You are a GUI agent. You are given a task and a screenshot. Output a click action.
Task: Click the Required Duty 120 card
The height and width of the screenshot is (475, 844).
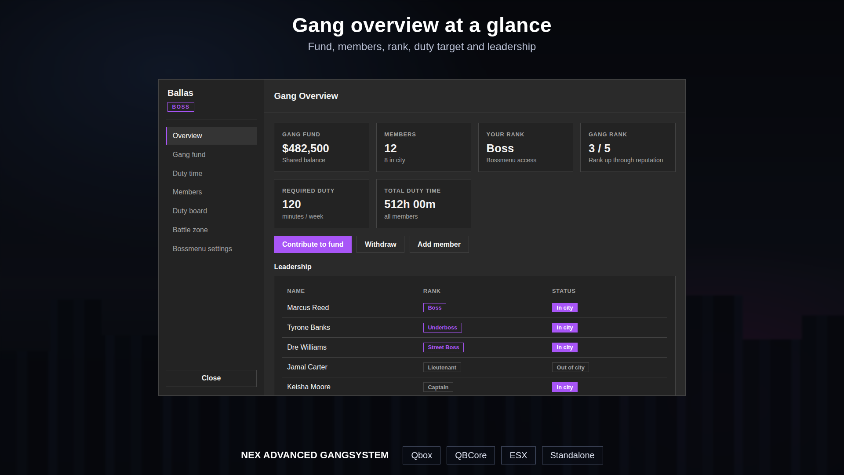[321, 204]
